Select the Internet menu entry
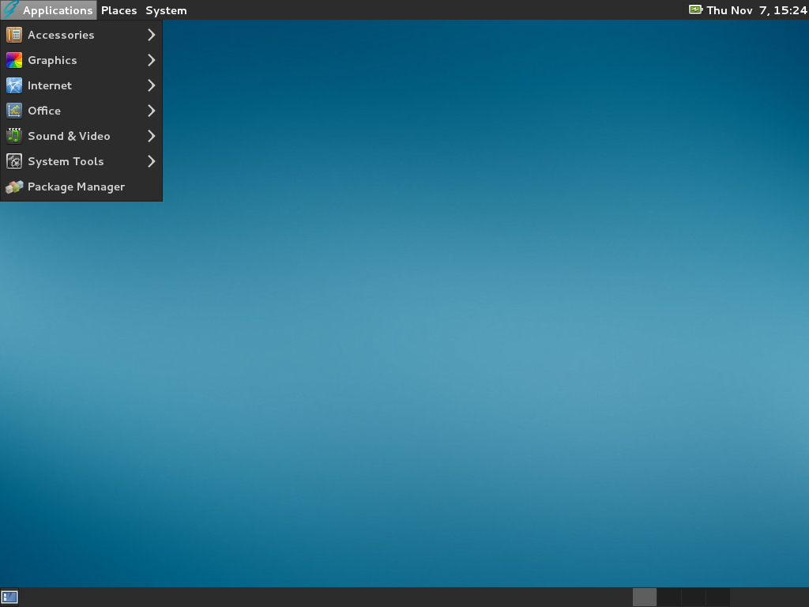809x607 pixels. (x=81, y=85)
